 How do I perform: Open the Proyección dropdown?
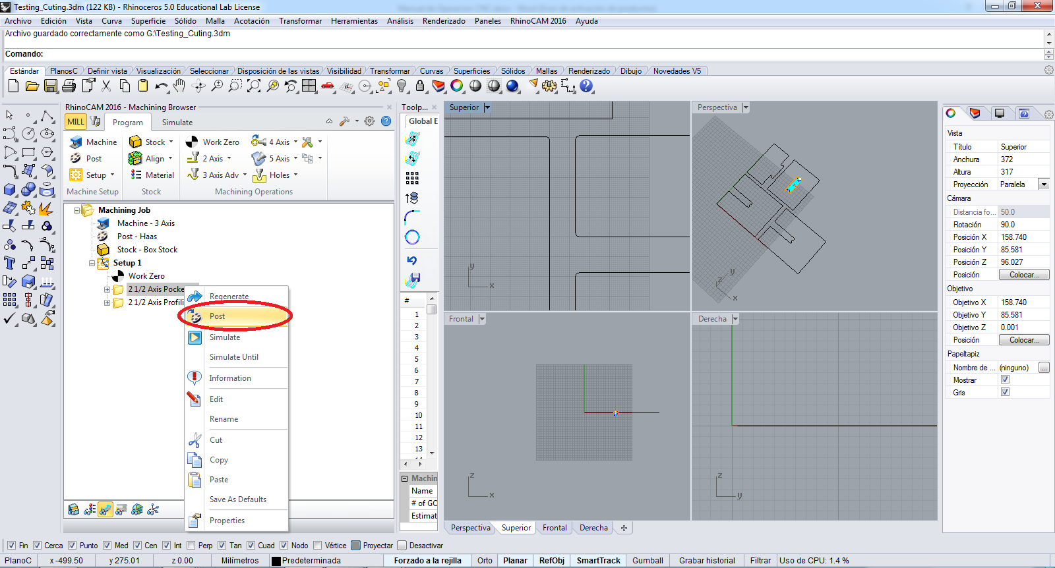coord(1044,185)
